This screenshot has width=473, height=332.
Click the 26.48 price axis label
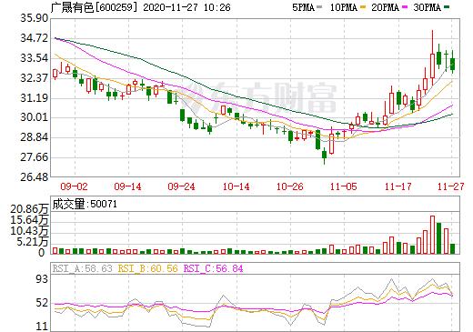click(x=34, y=176)
